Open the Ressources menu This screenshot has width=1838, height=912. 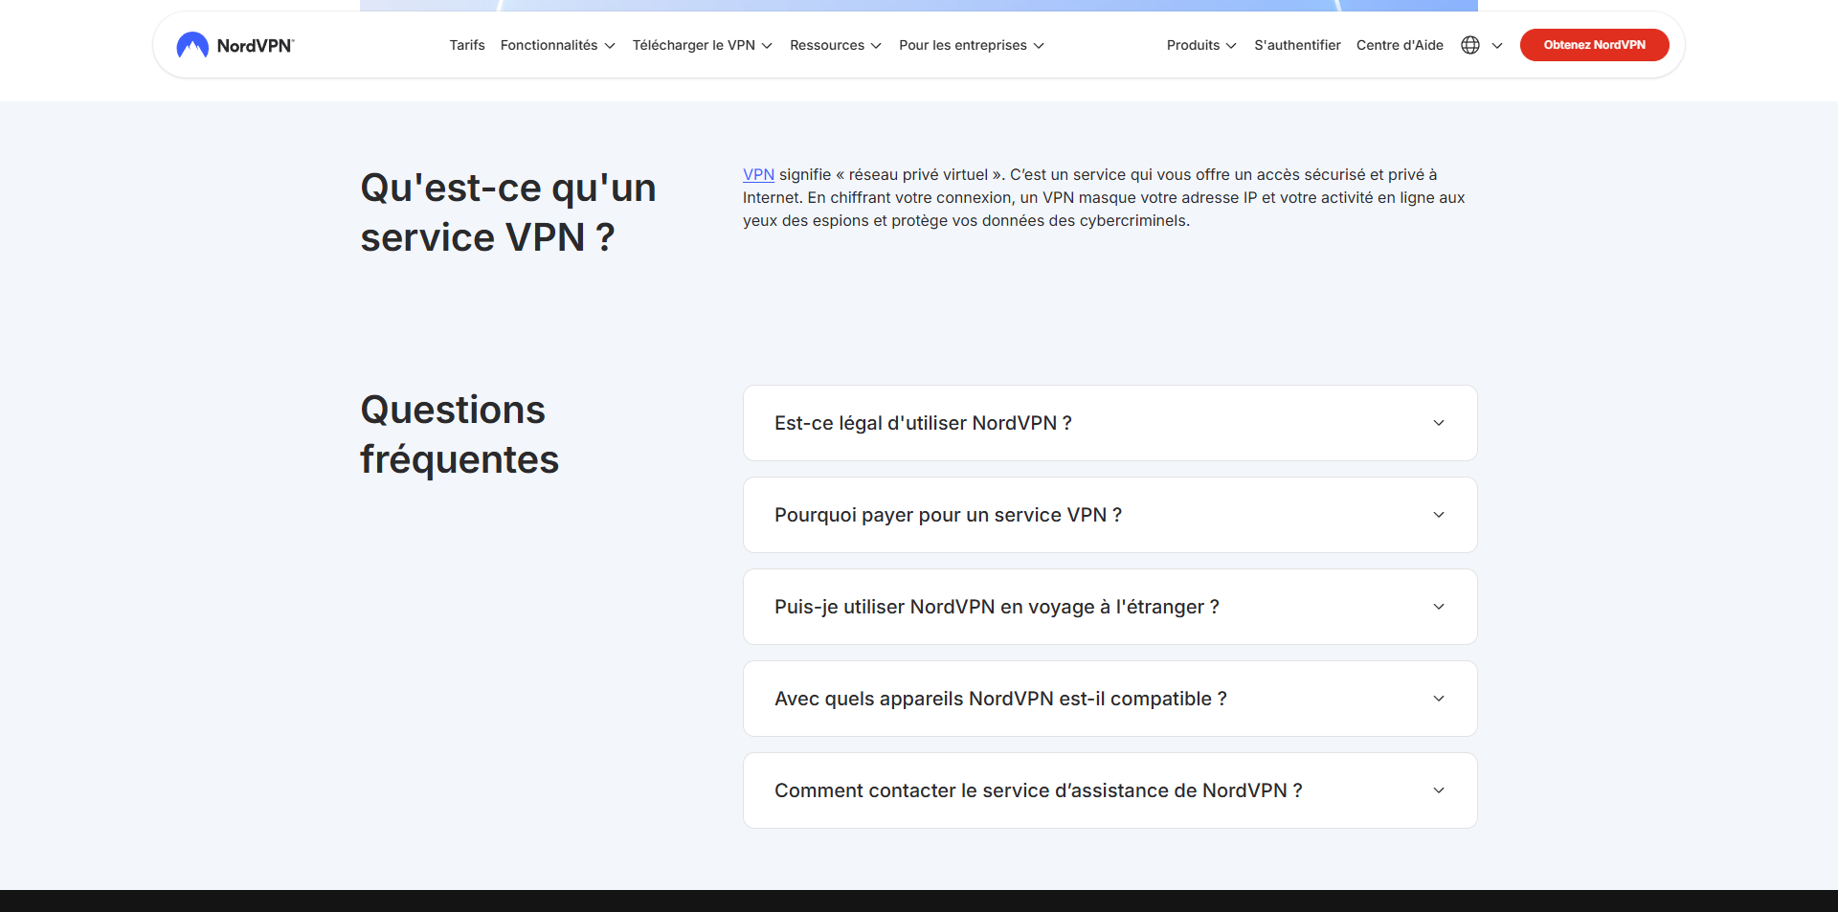(835, 45)
